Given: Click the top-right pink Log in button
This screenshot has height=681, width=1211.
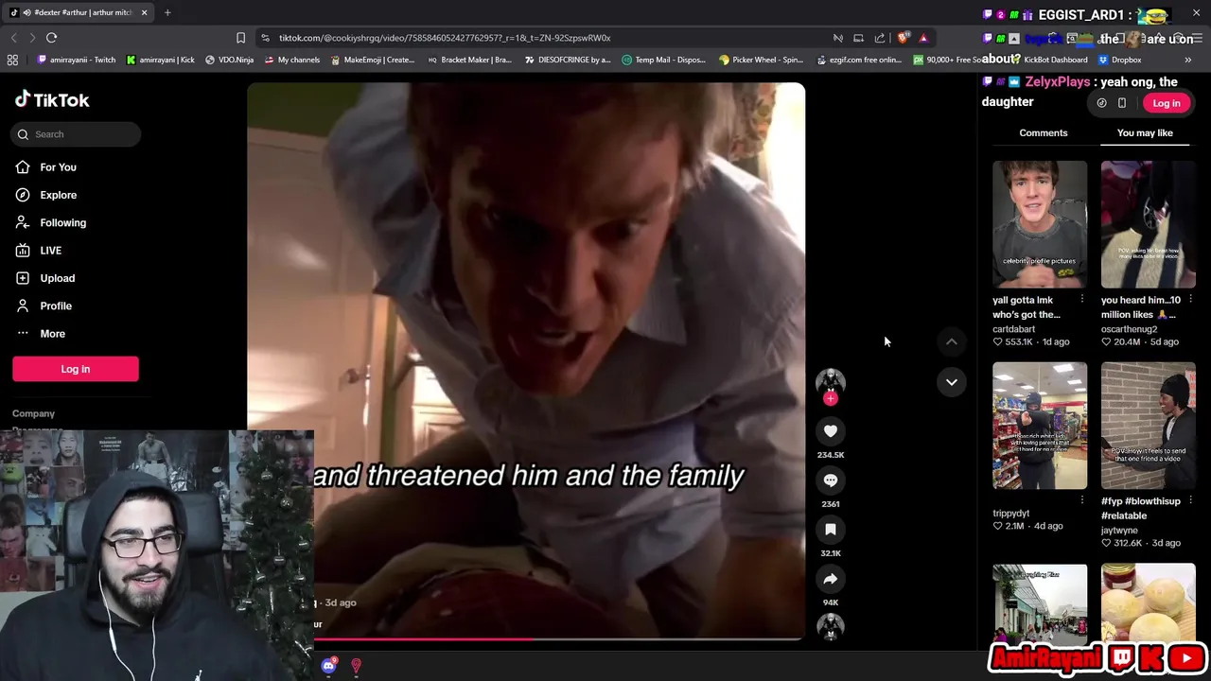Looking at the screenshot, I should coord(1166,103).
